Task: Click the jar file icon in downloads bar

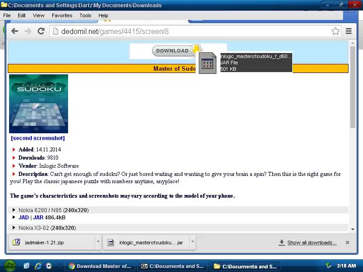Action: (111, 243)
